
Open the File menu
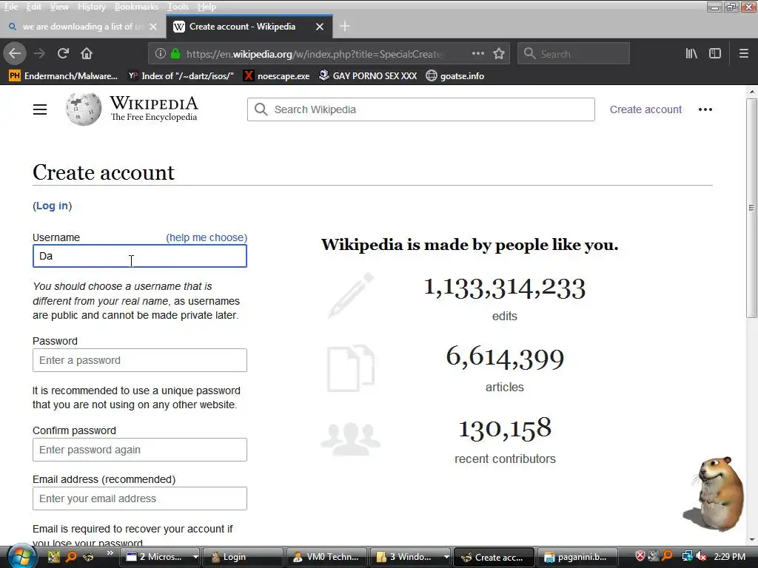pos(10,7)
